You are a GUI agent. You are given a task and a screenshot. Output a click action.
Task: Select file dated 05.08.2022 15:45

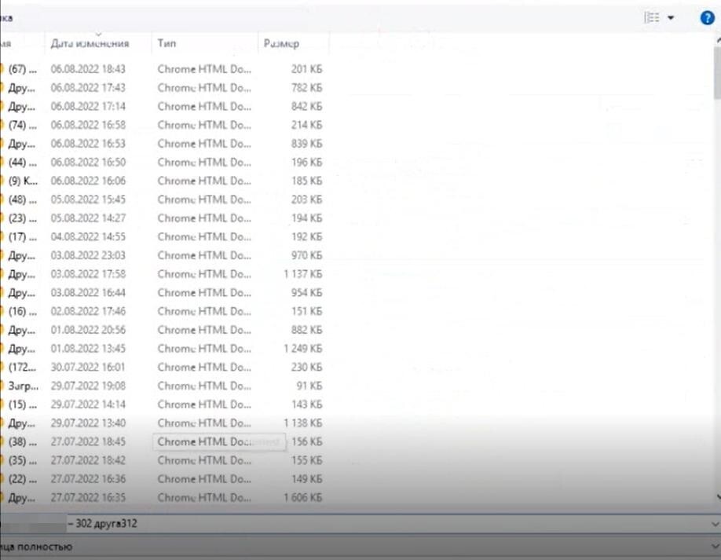[88, 199]
